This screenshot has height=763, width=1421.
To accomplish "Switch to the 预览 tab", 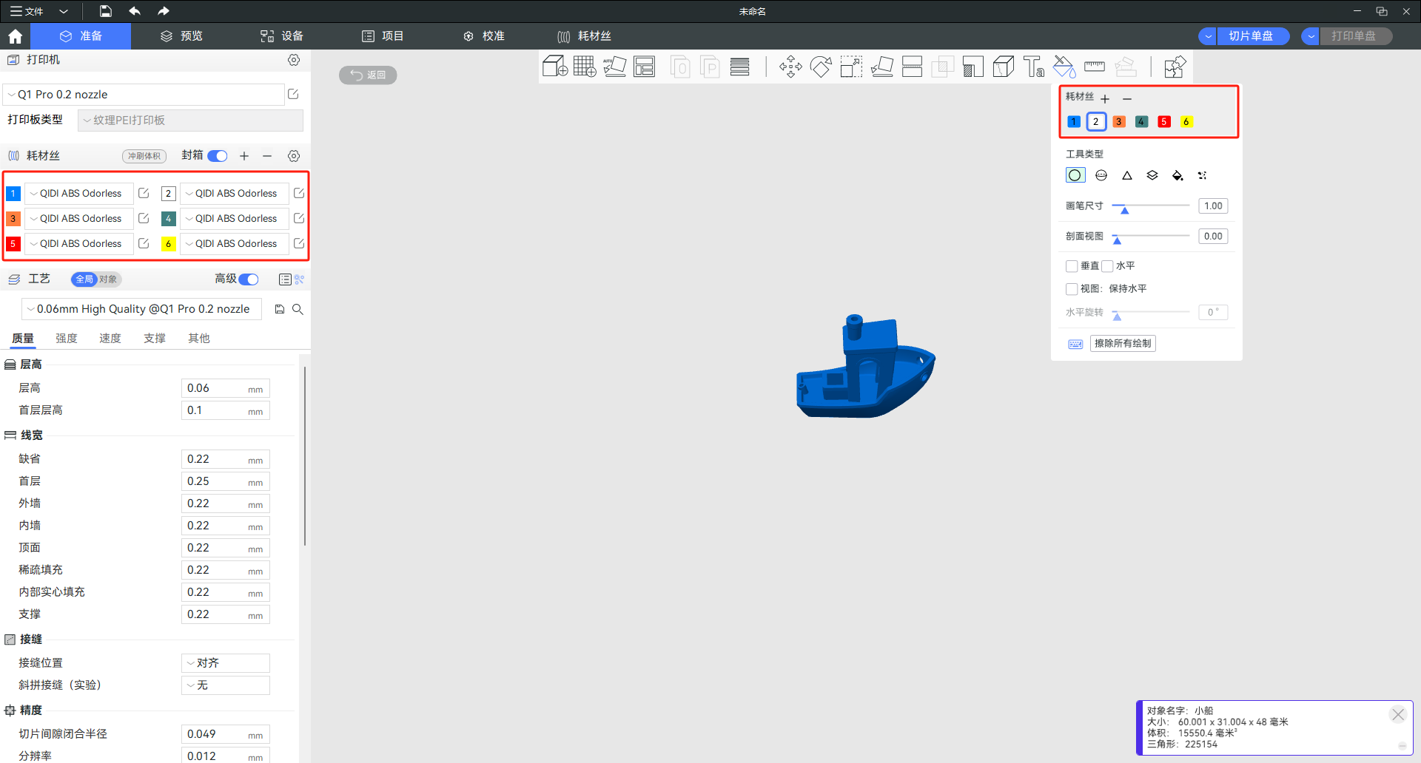I will (x=181, y=36).
